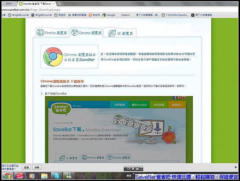Open the file explorer icon on taskbar

click(x=44, y=176)
